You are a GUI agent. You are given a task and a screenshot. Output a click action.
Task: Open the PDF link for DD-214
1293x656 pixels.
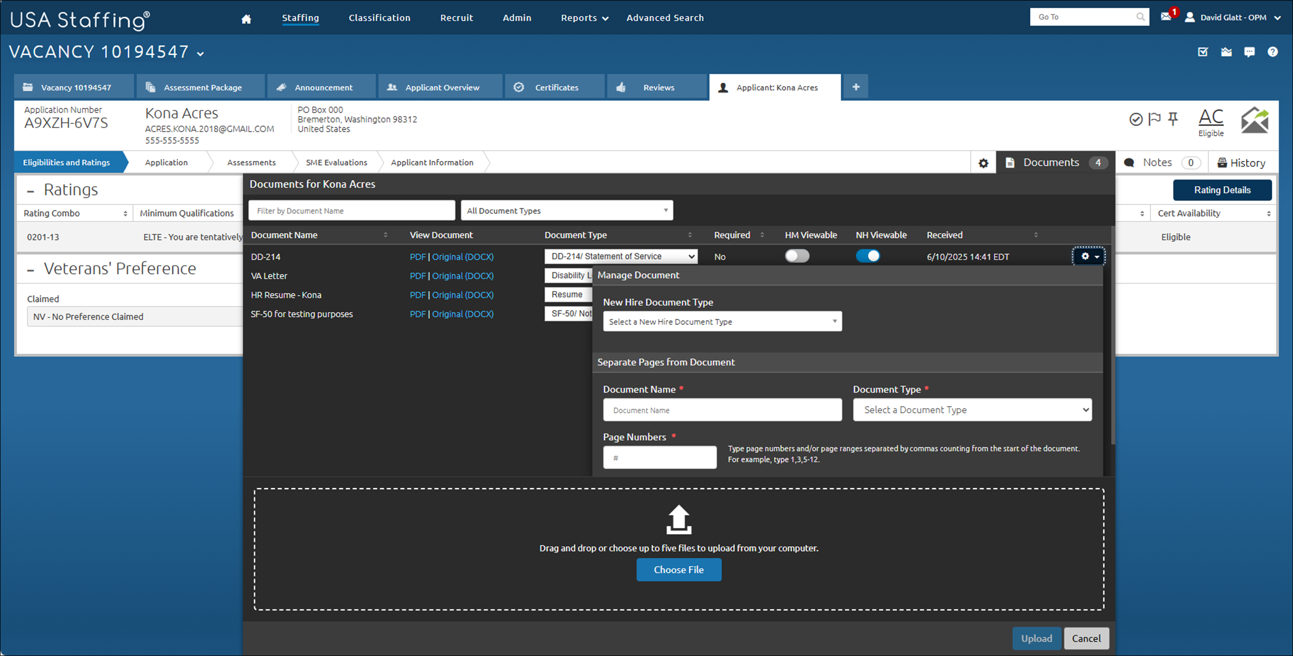[x=418, y=257]
